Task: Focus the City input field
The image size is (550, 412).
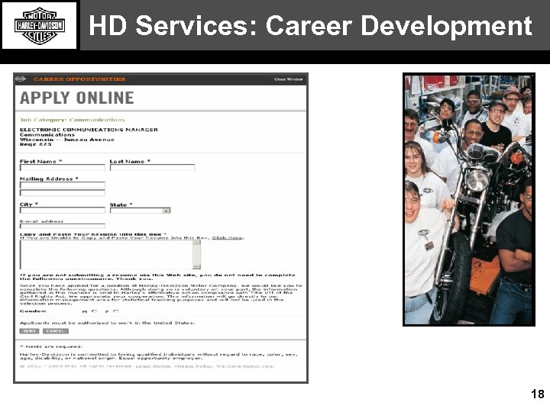Action: click(63, 211)
